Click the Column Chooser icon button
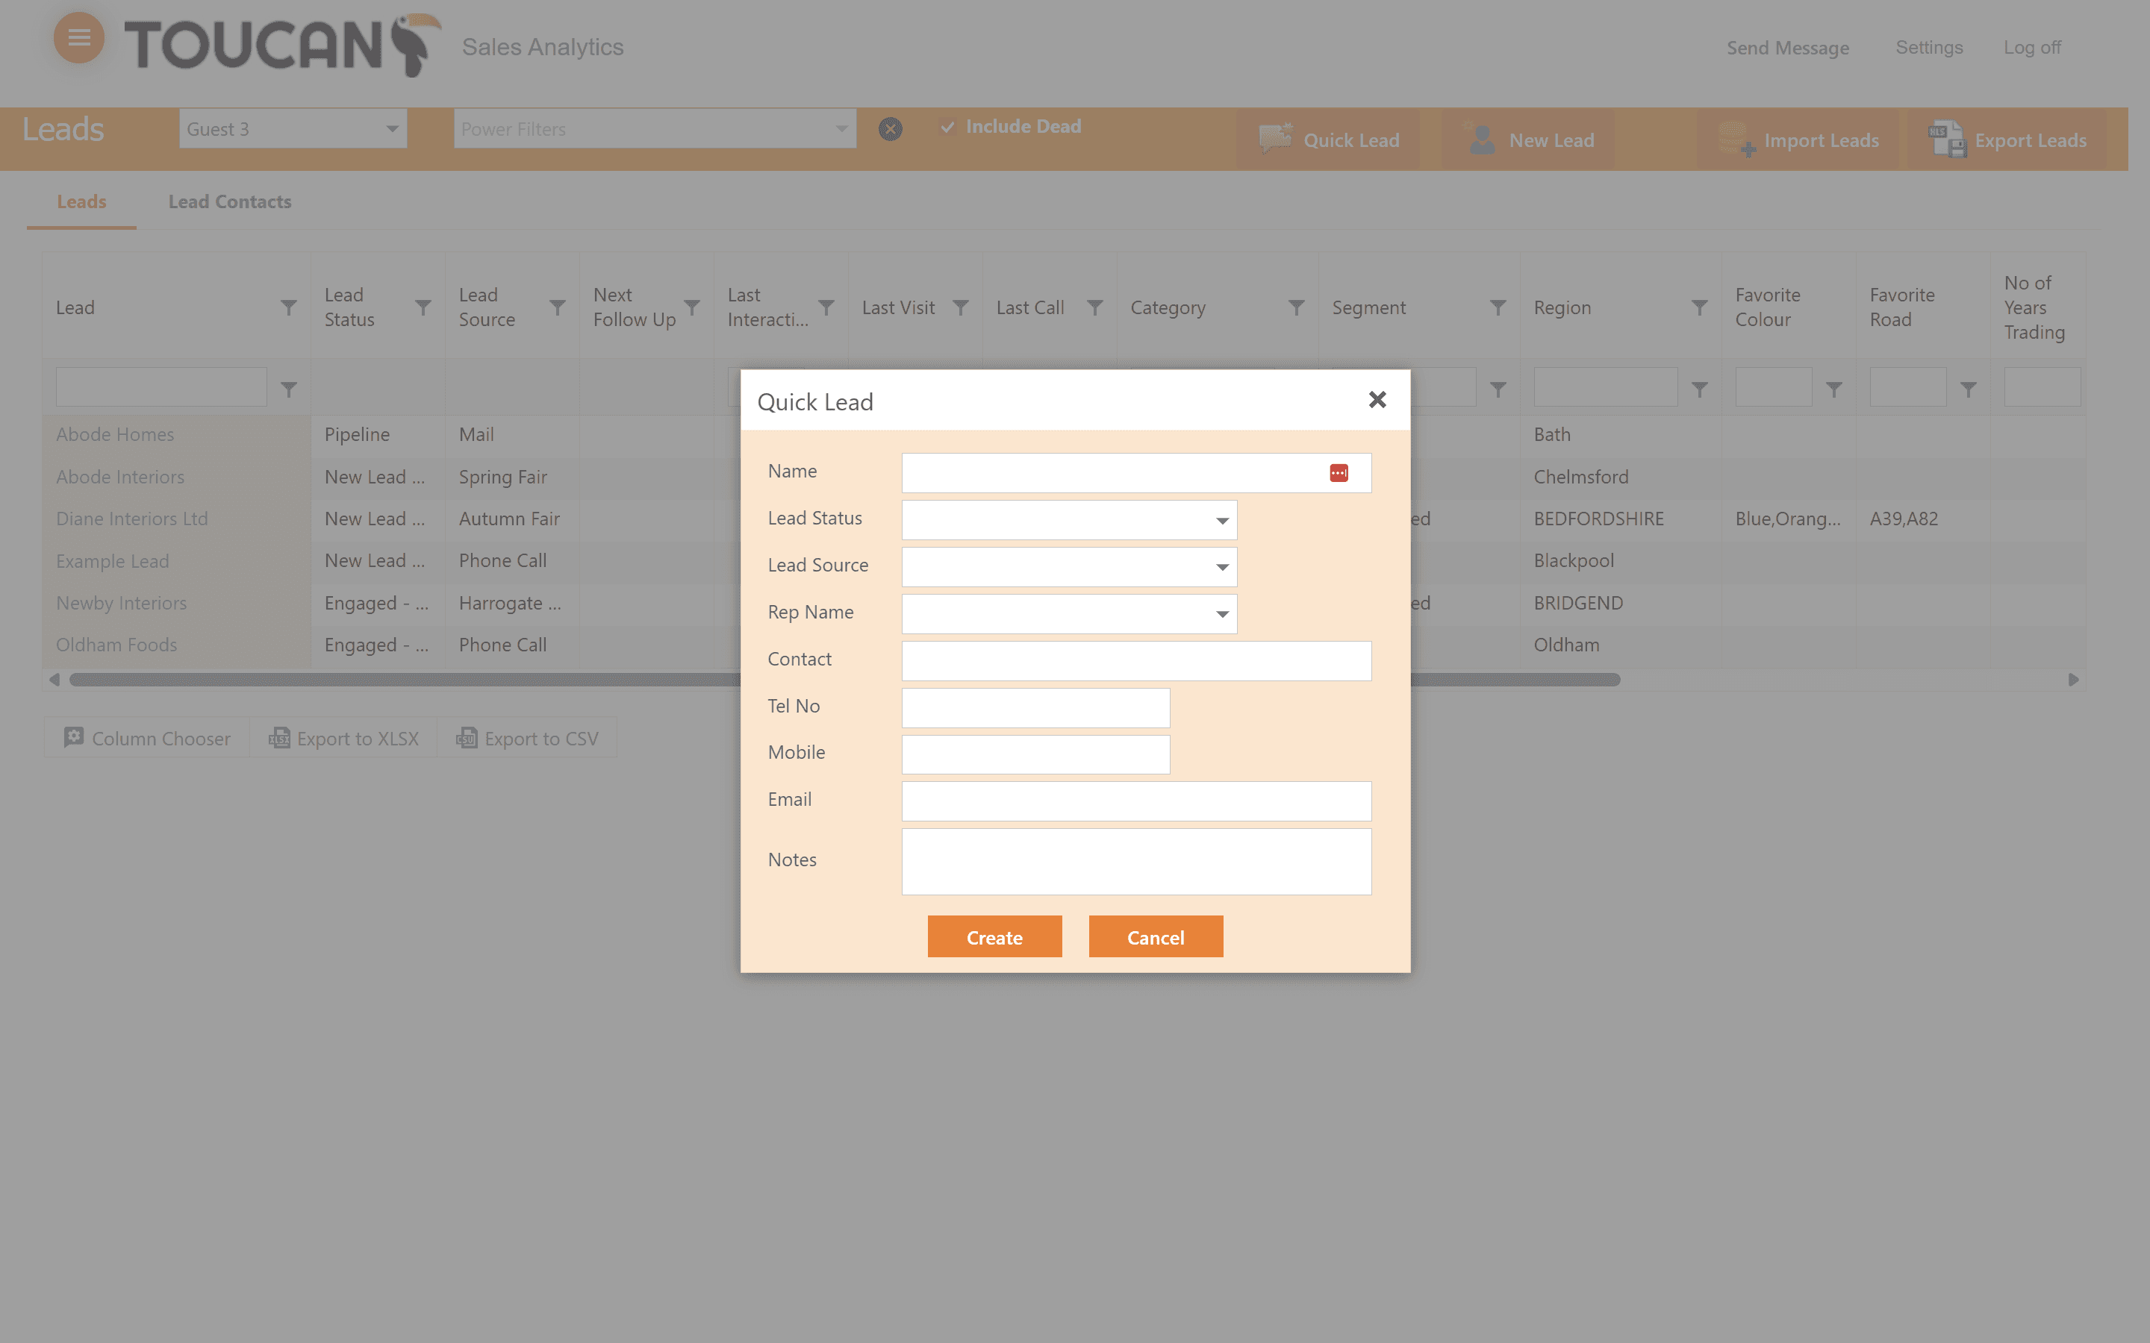The width and height of the screenshot is (2150, 1343). tap(148, 738)
